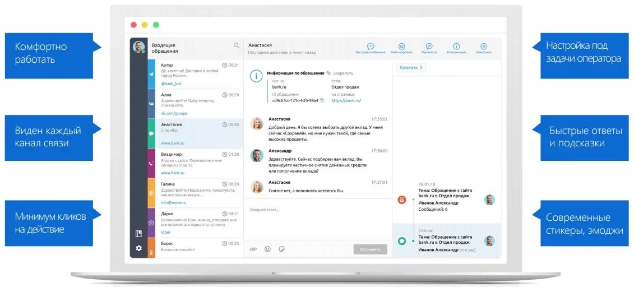Pin request info with Закрепить
This screenshot has width=634, height=287.
[x=340, y=73]
